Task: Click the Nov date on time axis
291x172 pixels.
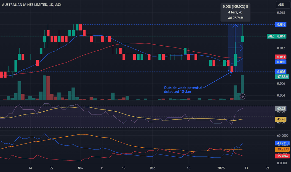Action: [80, 168]
